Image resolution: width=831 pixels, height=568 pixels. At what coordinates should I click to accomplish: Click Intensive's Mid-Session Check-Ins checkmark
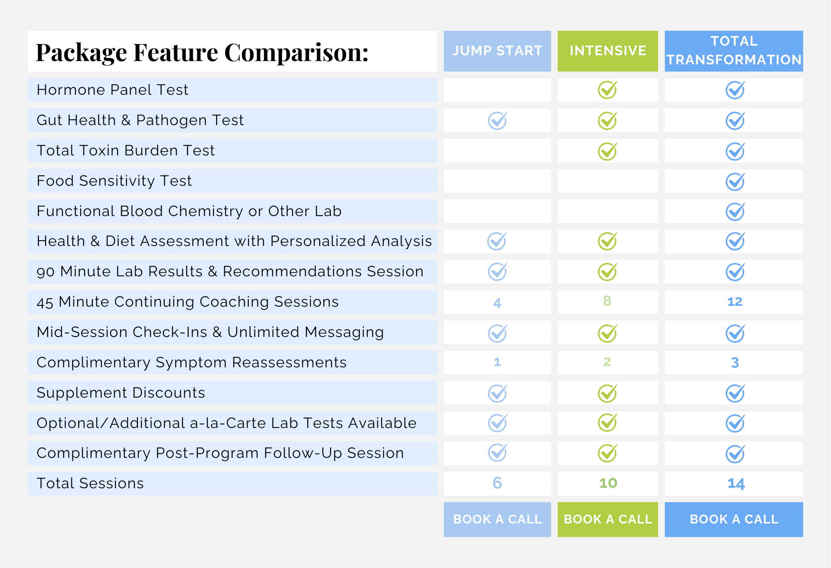tap(607, 333)
